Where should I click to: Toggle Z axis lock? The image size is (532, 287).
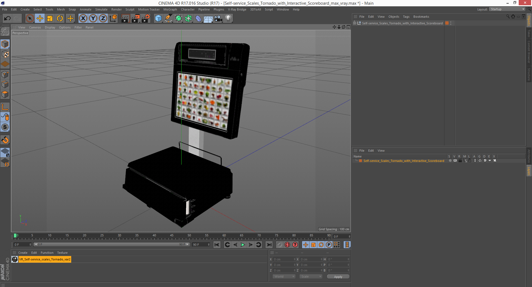(x=103, y=19)
